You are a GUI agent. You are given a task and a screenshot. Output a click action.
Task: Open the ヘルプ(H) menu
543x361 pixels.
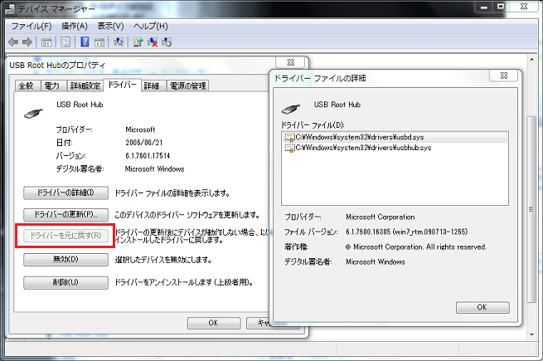coord(151,27)
